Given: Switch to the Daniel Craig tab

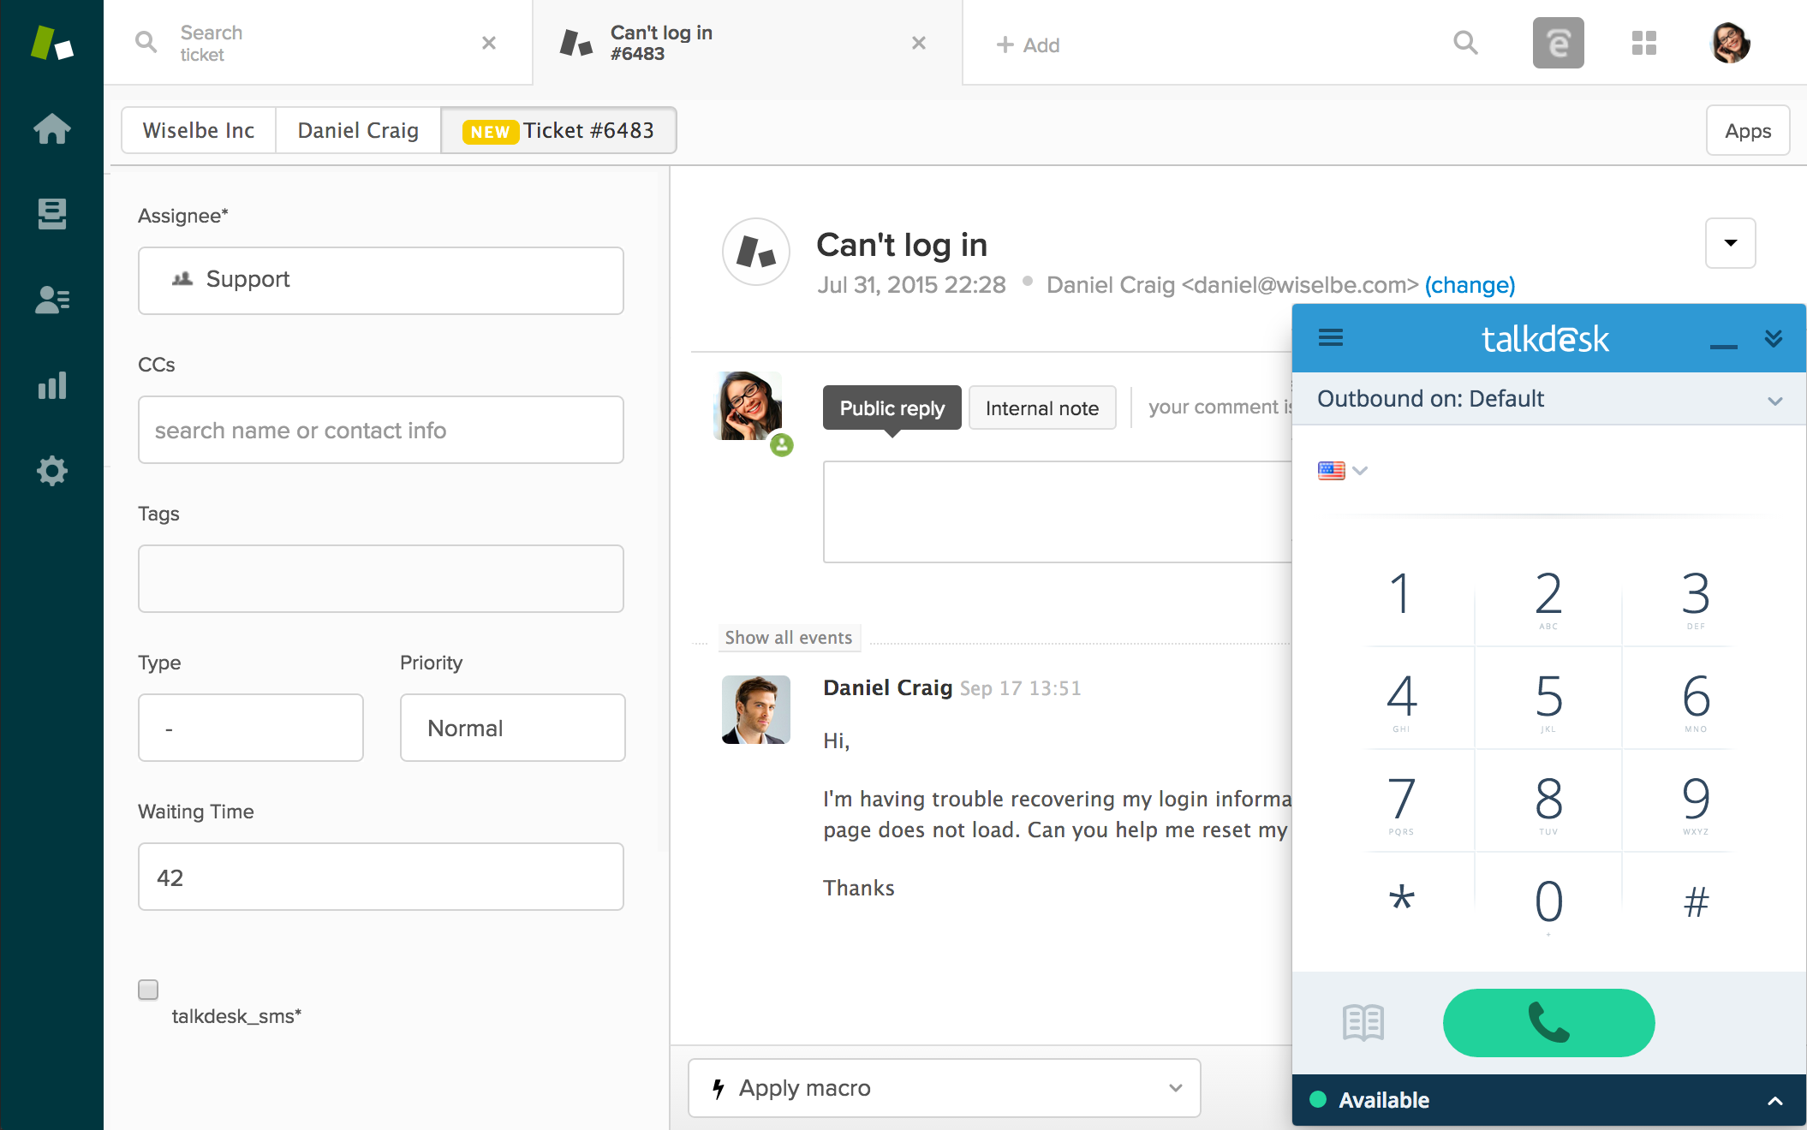Looking at the screenshot, I should tap(358, 130).
